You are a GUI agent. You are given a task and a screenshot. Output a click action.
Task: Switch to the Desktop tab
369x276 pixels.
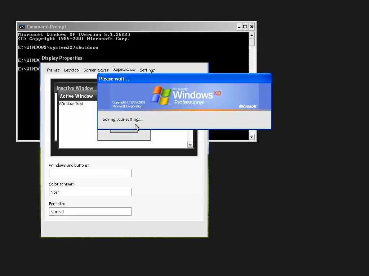(71, 70)
